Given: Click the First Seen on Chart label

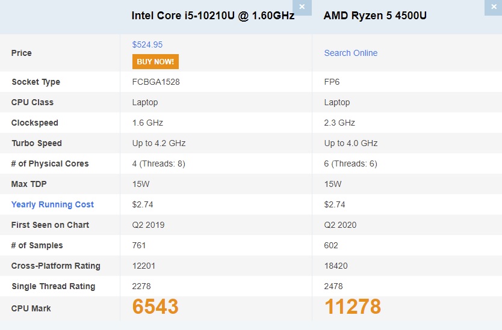Looking at the screenshot, I should pyautogui.click(x=50, y=225).
